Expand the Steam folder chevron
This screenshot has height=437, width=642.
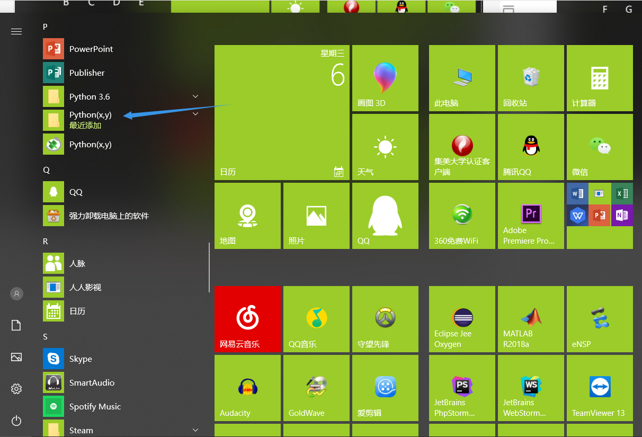tap(195, 430)
